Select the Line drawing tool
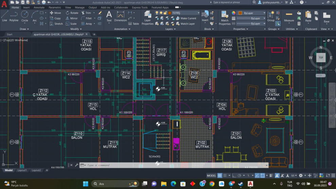Viewport: 336px width, 189px height. [4, 16]
